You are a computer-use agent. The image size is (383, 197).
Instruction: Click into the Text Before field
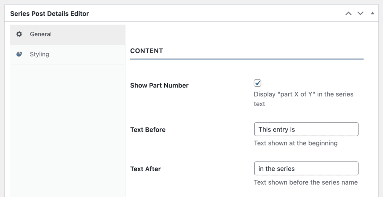306,129
